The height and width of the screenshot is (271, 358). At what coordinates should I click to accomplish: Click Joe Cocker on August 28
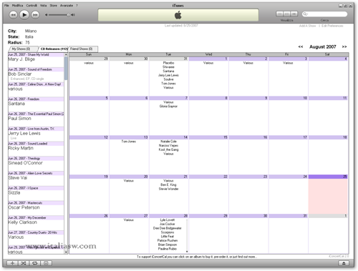click(x=168, y=224)
